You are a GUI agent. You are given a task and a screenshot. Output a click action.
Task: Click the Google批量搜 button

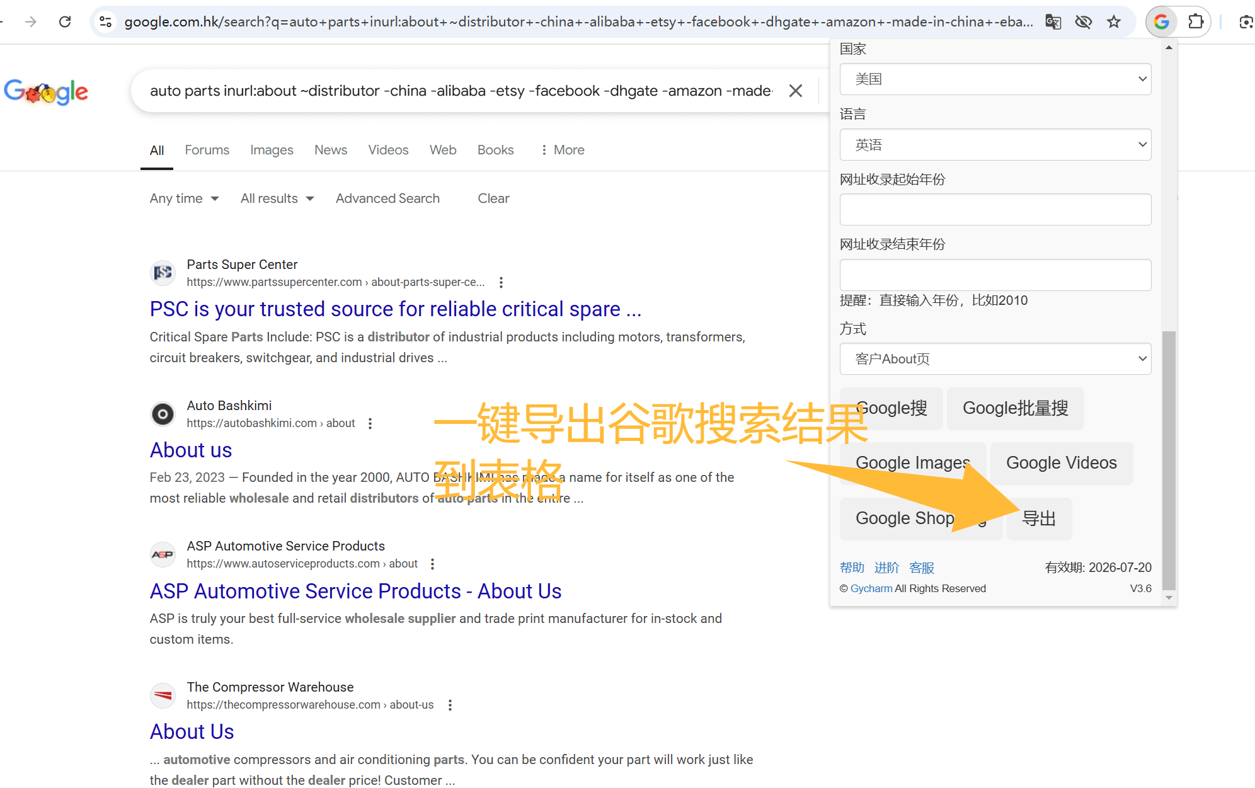[1016, 408]
